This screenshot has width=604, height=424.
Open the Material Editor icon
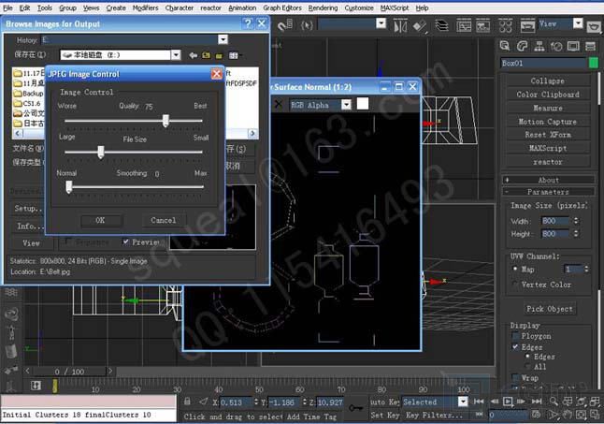506,26
